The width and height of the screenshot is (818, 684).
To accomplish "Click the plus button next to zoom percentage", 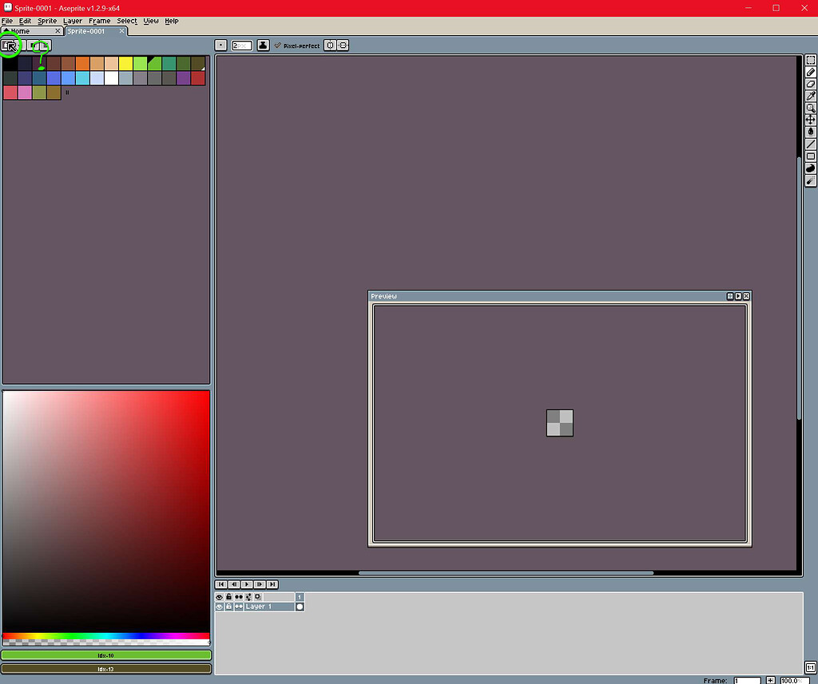I will click(771, 679).
